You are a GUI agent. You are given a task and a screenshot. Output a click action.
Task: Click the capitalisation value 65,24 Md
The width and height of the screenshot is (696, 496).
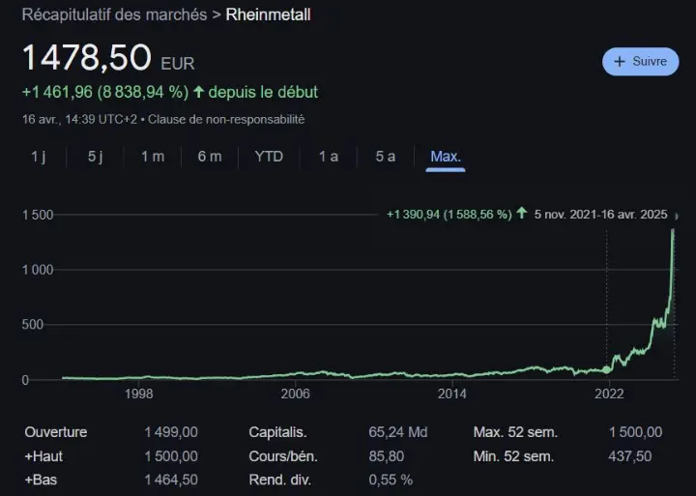click(x=397, y=432)
